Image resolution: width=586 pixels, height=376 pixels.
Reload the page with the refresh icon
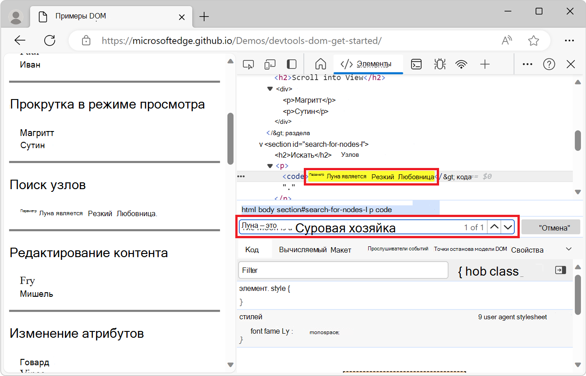pos(50,40)
